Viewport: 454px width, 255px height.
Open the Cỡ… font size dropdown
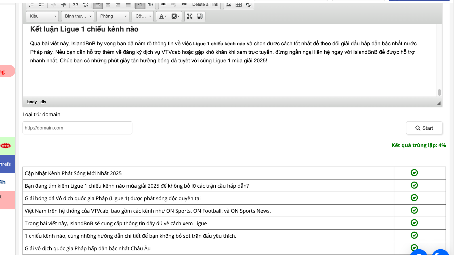pos(143,16)
